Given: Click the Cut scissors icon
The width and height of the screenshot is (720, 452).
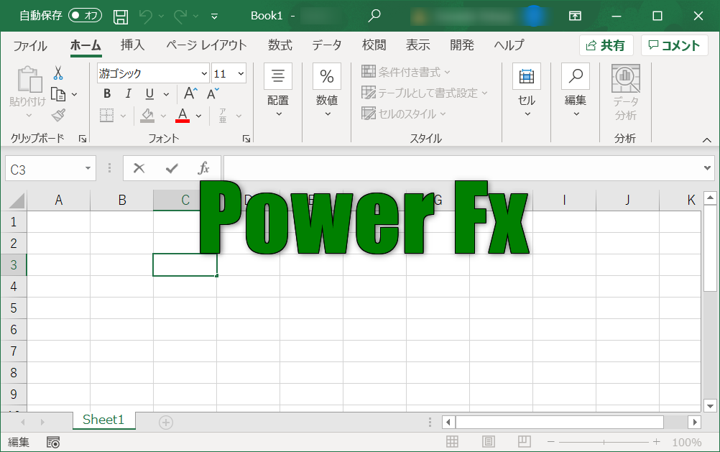Looking at the screenshot, I should 58,73.
